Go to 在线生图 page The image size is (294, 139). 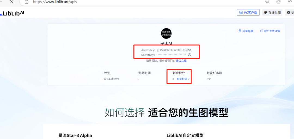coord(272,12)
